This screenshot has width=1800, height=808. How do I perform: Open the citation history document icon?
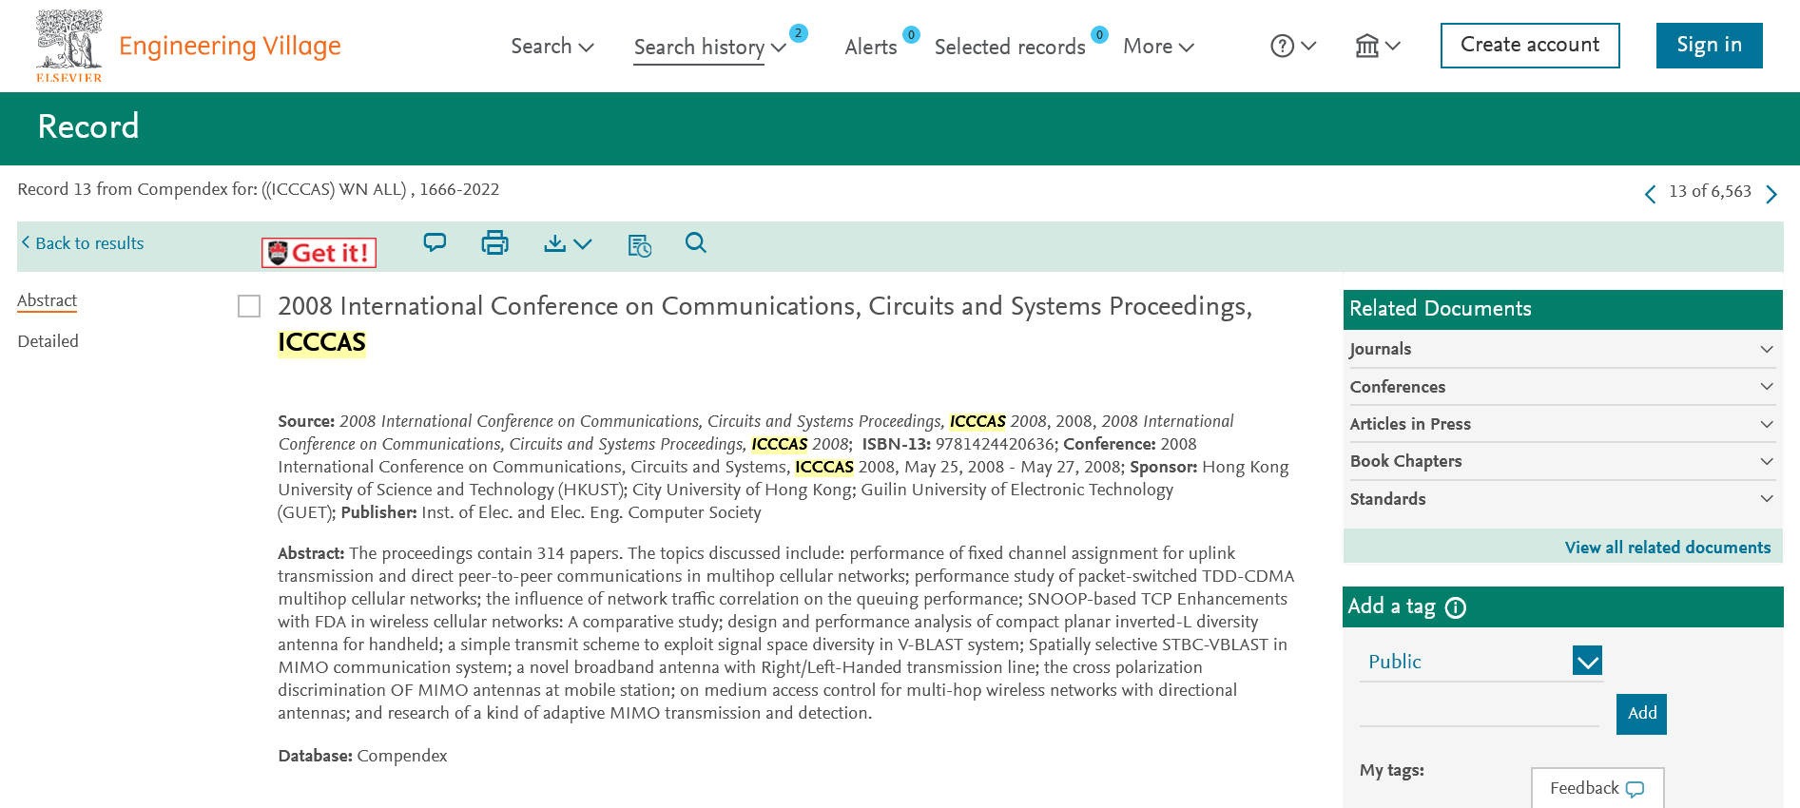tap(640, 245)
